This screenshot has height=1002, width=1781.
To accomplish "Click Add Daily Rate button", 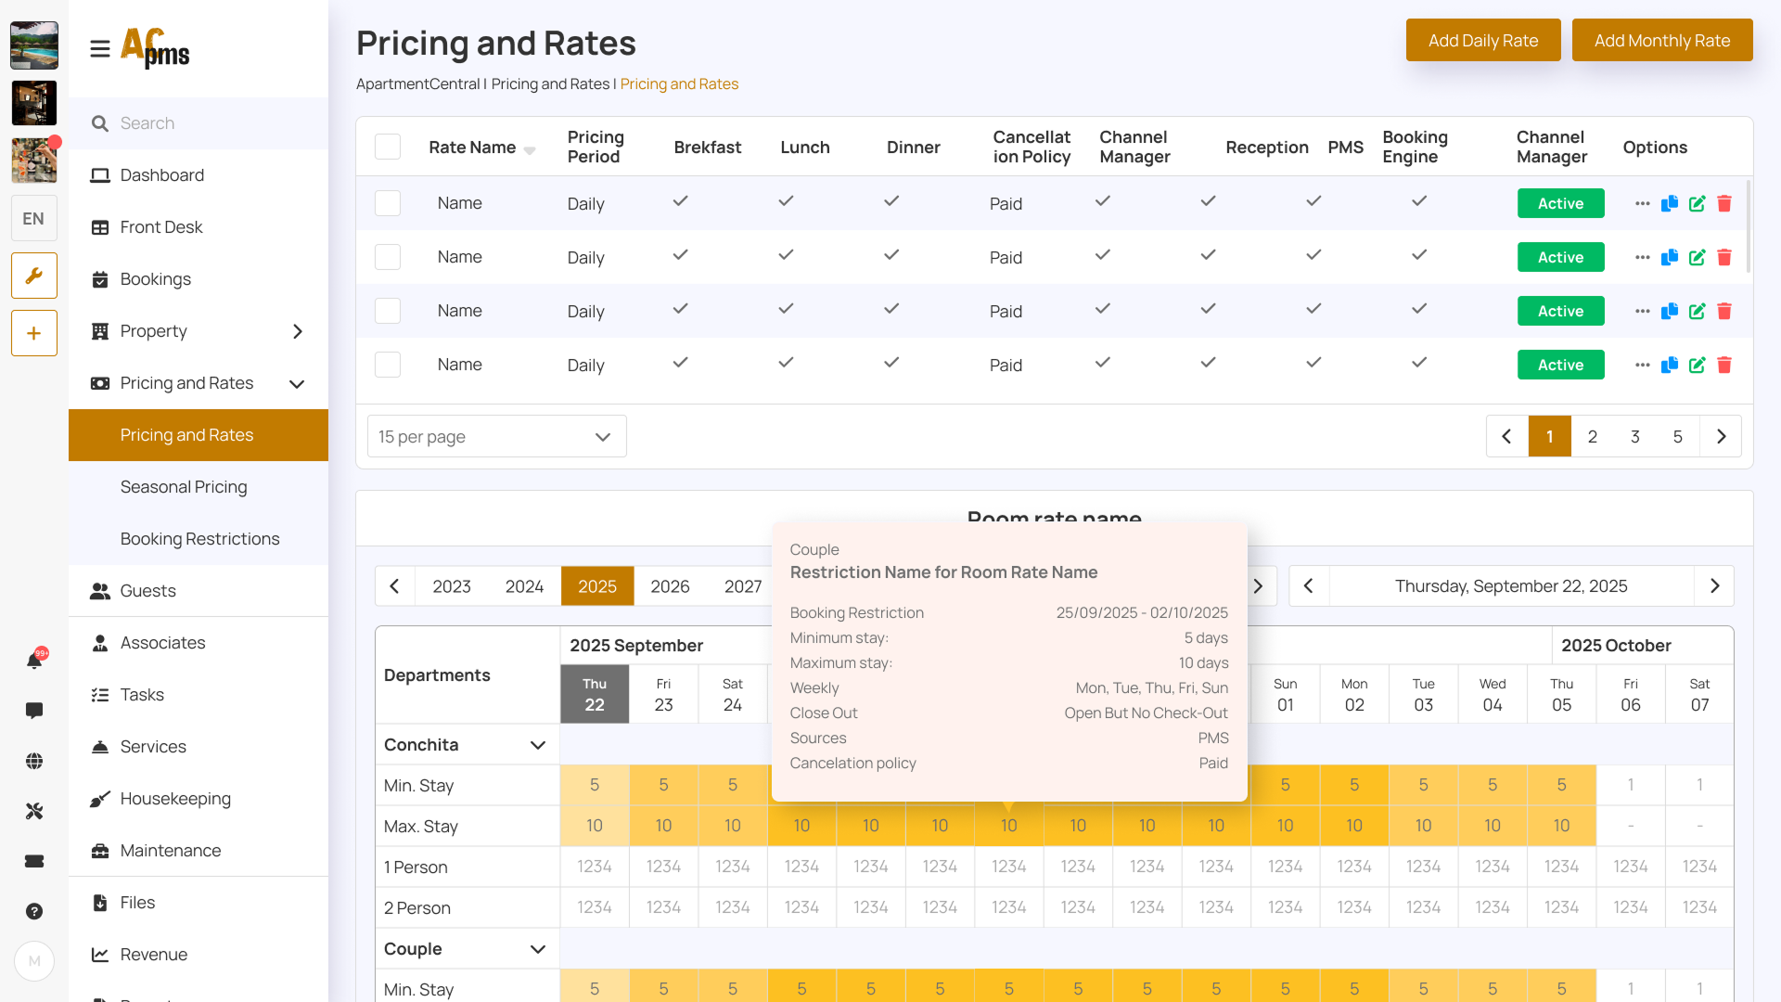I will [1482, 40].
